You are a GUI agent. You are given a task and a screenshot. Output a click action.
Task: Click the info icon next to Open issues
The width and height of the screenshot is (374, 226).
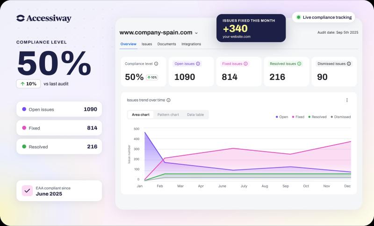pos(198,64)
